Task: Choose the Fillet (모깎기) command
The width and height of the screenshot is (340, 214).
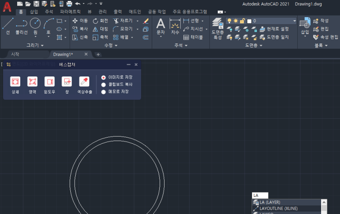Action: (x=123, y=29)
